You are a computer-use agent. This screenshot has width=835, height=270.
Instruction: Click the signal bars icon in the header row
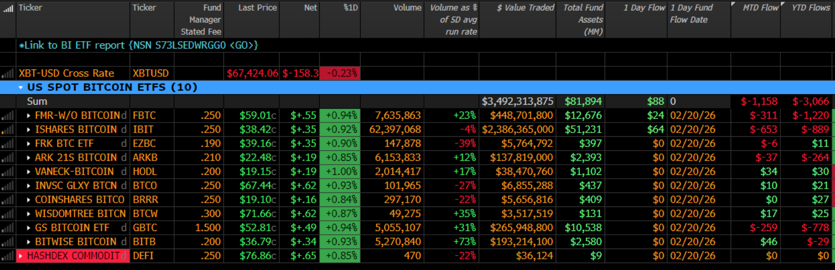coord(8,8)
